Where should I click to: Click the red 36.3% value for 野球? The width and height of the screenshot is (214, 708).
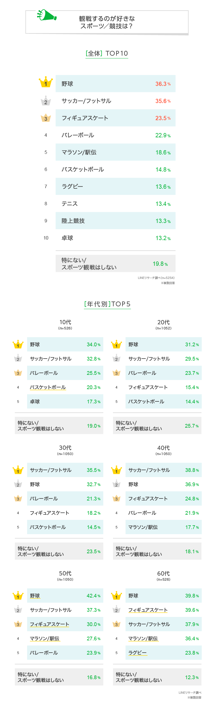(163, 84)
